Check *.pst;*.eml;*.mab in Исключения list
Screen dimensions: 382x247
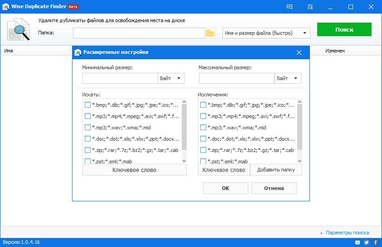[203, 161]
